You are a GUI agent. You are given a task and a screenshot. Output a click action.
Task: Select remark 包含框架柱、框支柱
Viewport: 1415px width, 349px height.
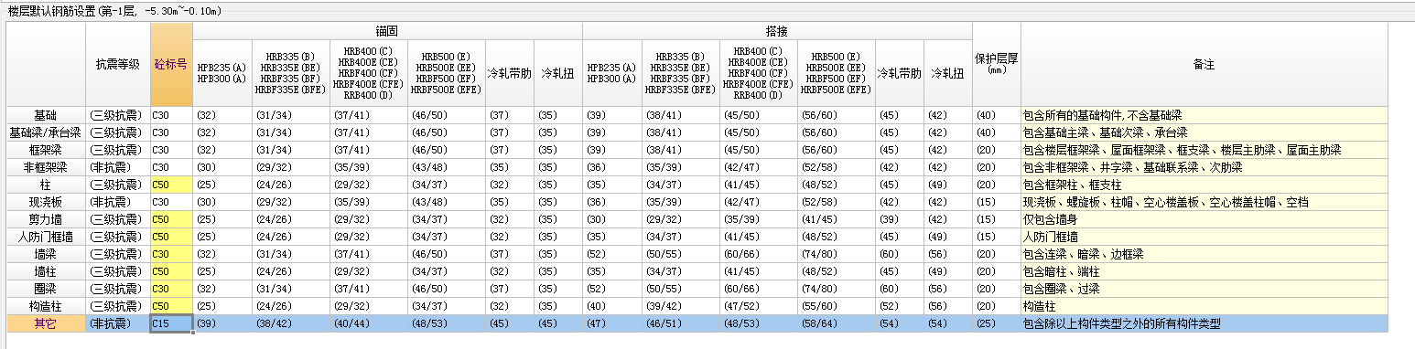[1204, 185]
